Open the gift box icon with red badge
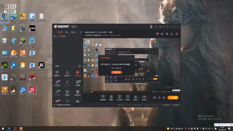 tap(157, 34)
